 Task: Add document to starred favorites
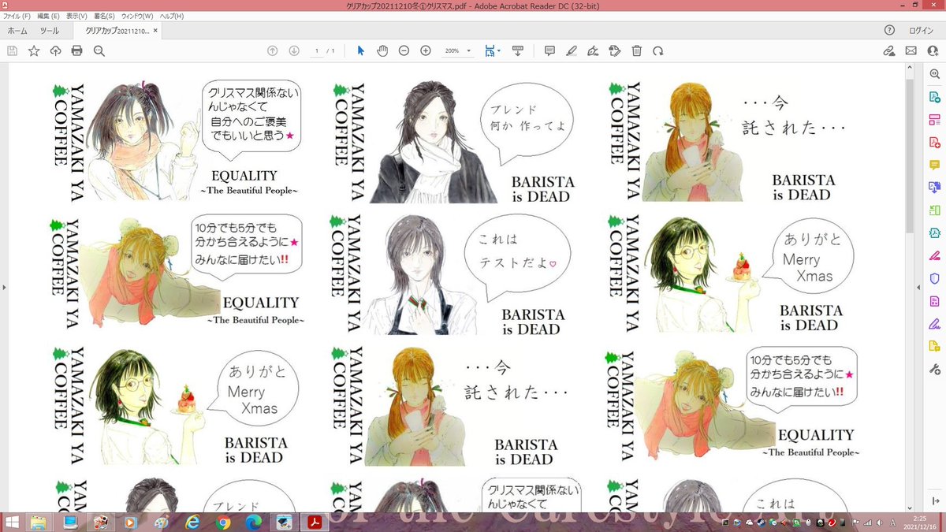(34, 50)
